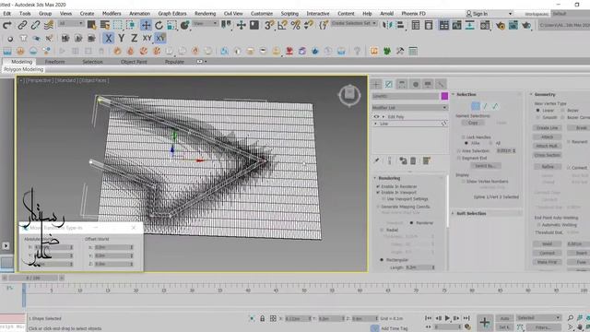Click the Pin Stack icon

pyautogui.click(x=377, y=160)
